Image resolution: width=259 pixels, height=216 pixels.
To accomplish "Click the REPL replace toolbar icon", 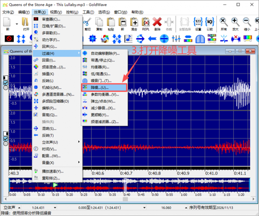I will [x=145, y=22].
